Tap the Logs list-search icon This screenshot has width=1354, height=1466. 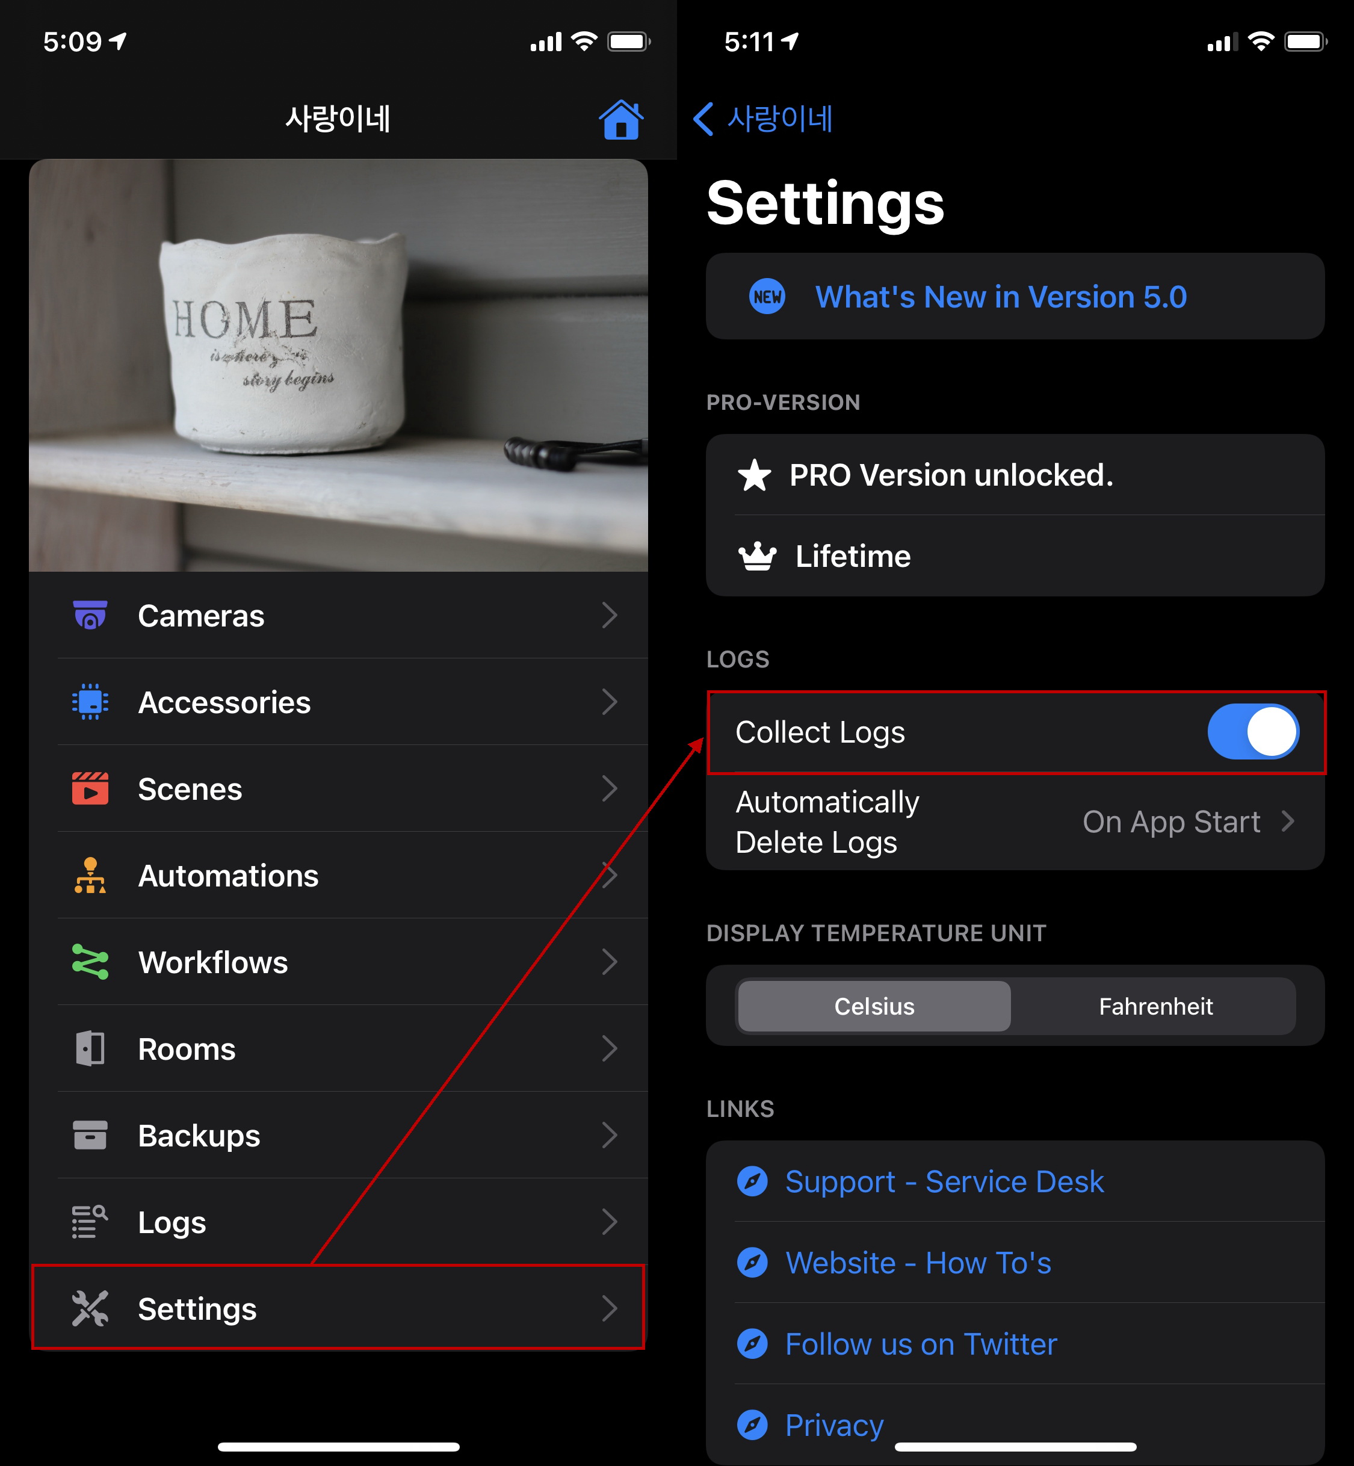point(90,1222)
